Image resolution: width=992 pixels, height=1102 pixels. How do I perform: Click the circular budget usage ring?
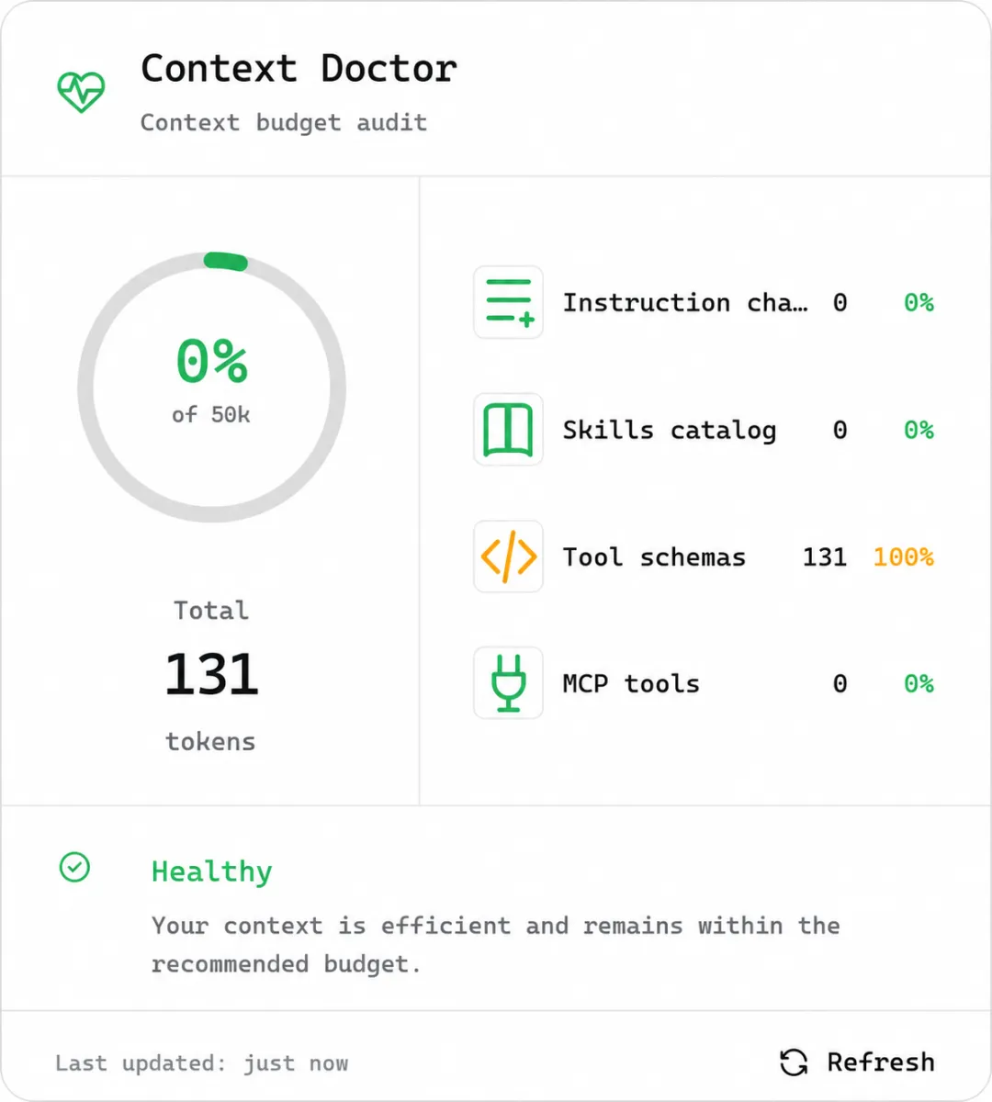click(212, 387)
